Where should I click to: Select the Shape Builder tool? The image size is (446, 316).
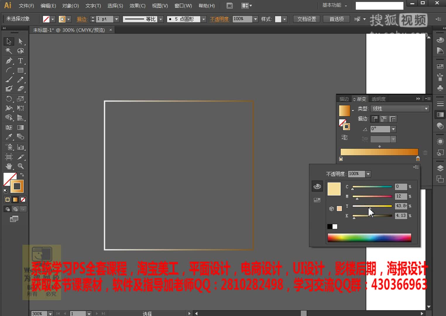[x=9, y=118]
